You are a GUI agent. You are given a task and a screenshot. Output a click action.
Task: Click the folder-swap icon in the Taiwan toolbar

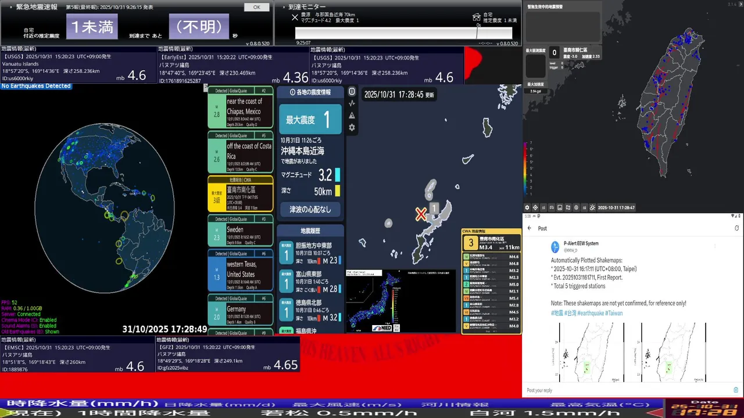pos(568,207)
